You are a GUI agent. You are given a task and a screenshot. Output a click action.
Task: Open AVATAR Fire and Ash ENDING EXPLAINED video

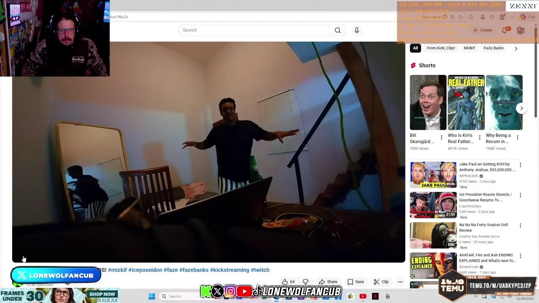click(x=487, y=258)
